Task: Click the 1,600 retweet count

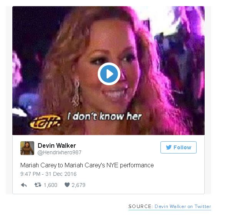Action: click(50, 185)
